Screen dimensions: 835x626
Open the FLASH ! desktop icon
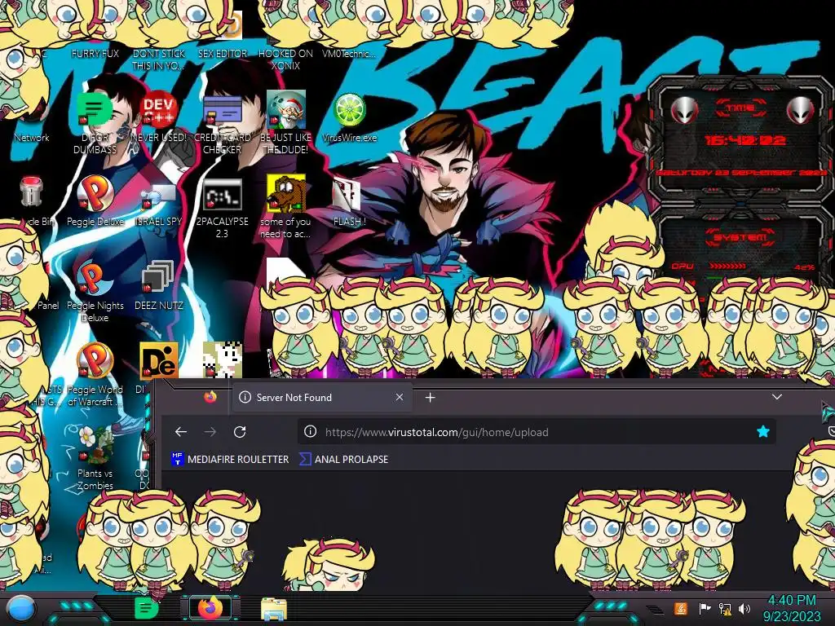347,194
